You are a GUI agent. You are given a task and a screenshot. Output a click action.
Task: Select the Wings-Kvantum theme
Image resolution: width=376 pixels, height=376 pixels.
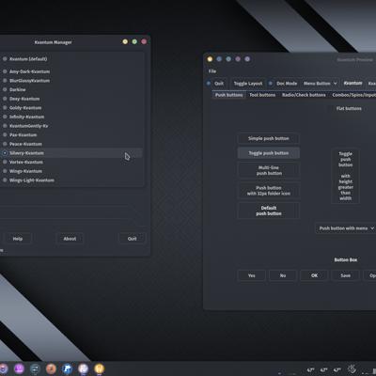point(25,171)
